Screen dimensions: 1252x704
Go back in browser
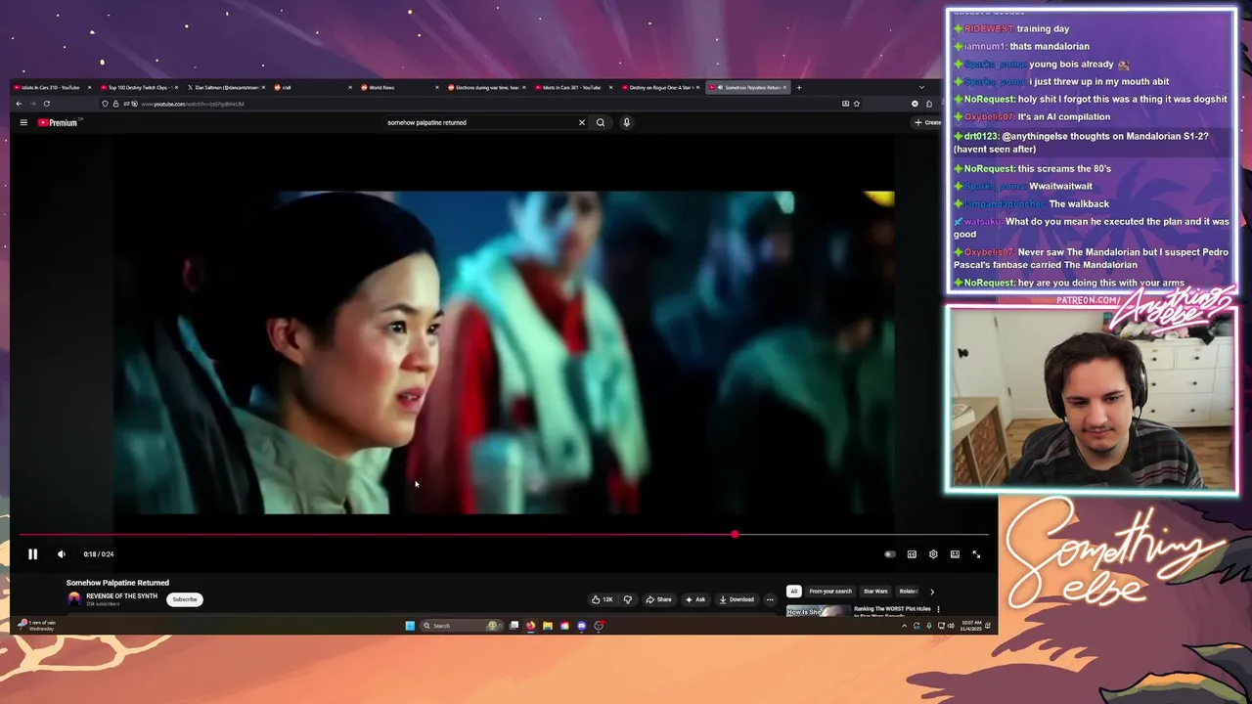tap(19, 104)
